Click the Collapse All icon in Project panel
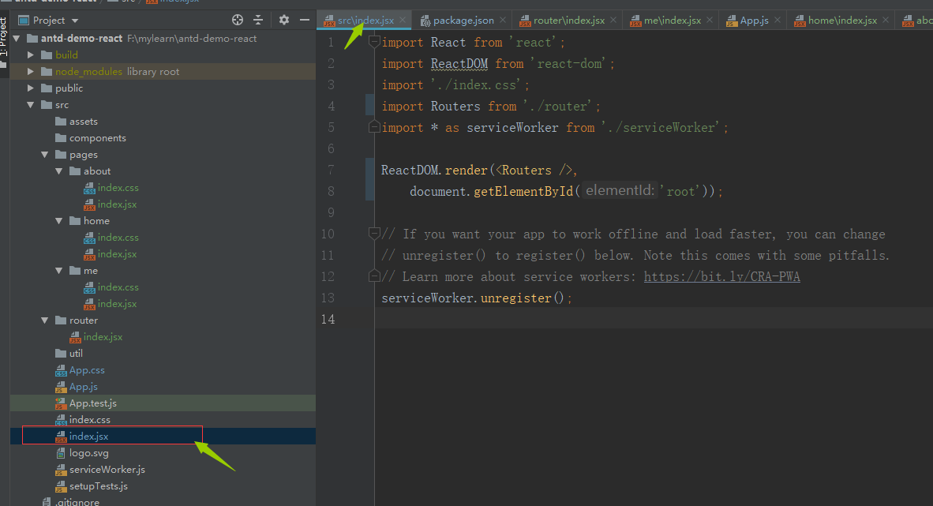The image size is (933, 506). [x=258, y=21]
